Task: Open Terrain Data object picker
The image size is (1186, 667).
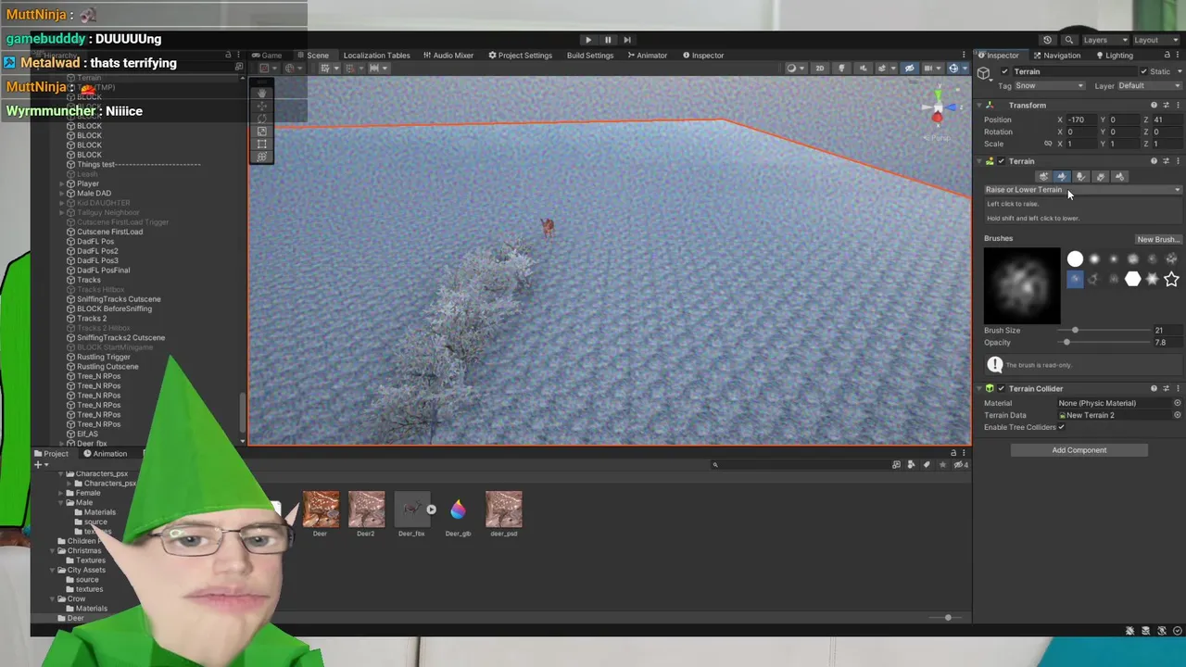Action: click(x=1178, y=416)
